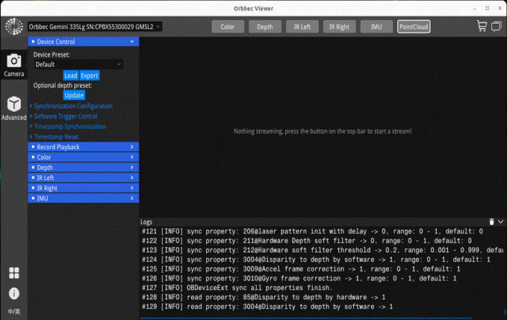Expand the Record Playback section

tap(83, 147)
